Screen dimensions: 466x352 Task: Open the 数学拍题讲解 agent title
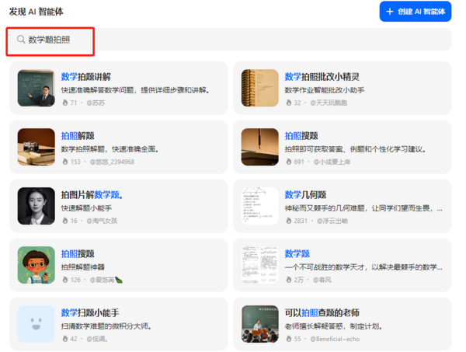coord(86,77)
